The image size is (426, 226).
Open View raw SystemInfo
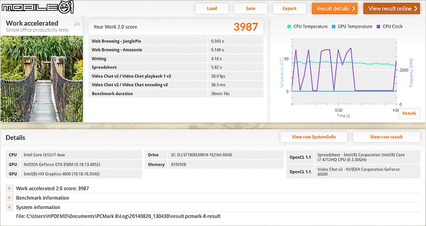[x=314, y=137]
